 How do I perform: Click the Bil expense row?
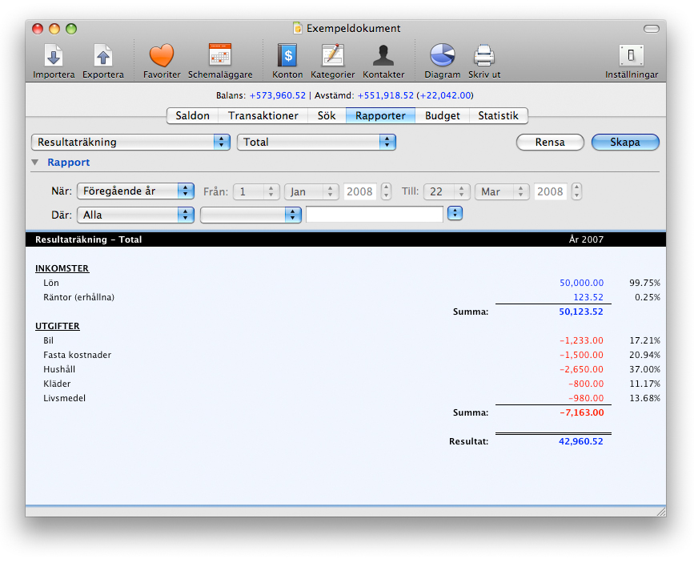(x=346, y=340)
